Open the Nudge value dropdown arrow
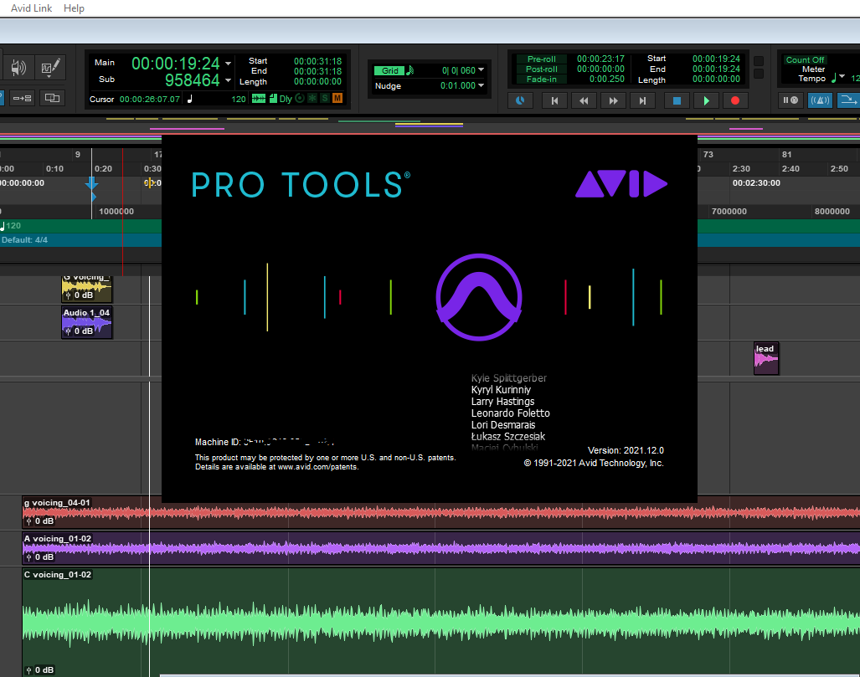This screenshot has width=860, height=677. click(x=481, y=85)
